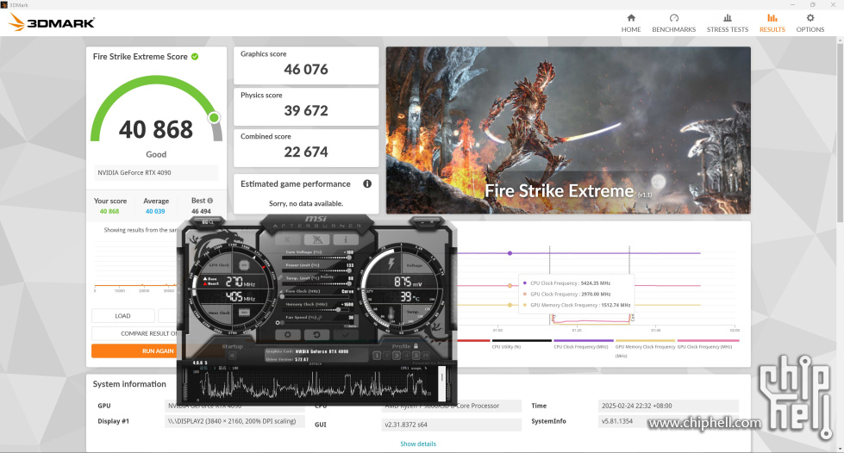This screenshot has width=844, height=453.
Task: Click the Show details link
Action: pyautogui.click(x=418, y=444)
